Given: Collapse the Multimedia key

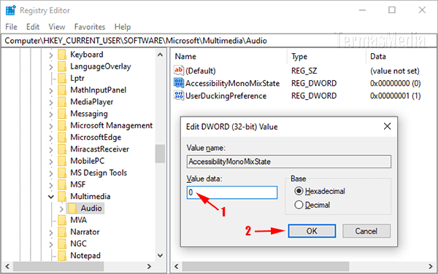Looking at the screenshot, I should click(51, 197).
